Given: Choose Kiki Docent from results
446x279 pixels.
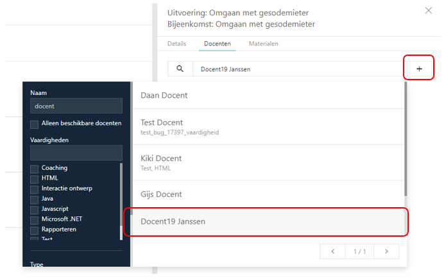Looking at the screenshot, I should [264, 162].
